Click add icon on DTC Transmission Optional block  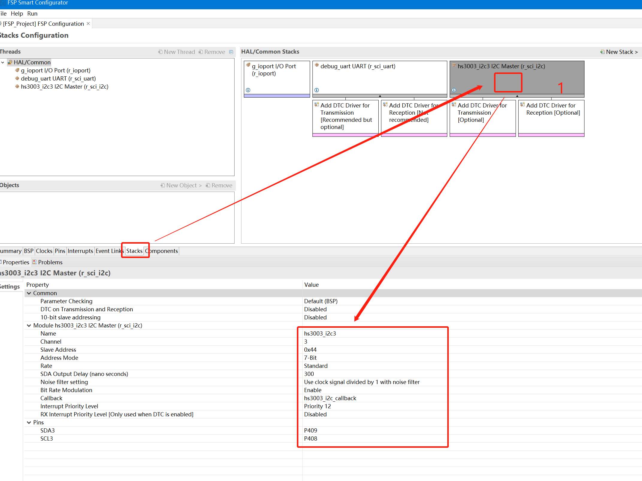(x=454, y=104)
